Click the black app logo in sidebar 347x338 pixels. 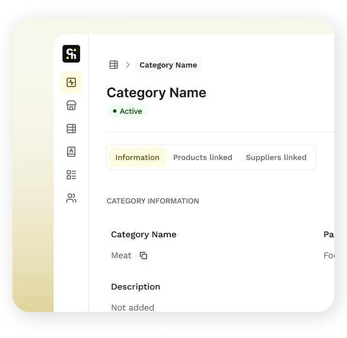71,54
